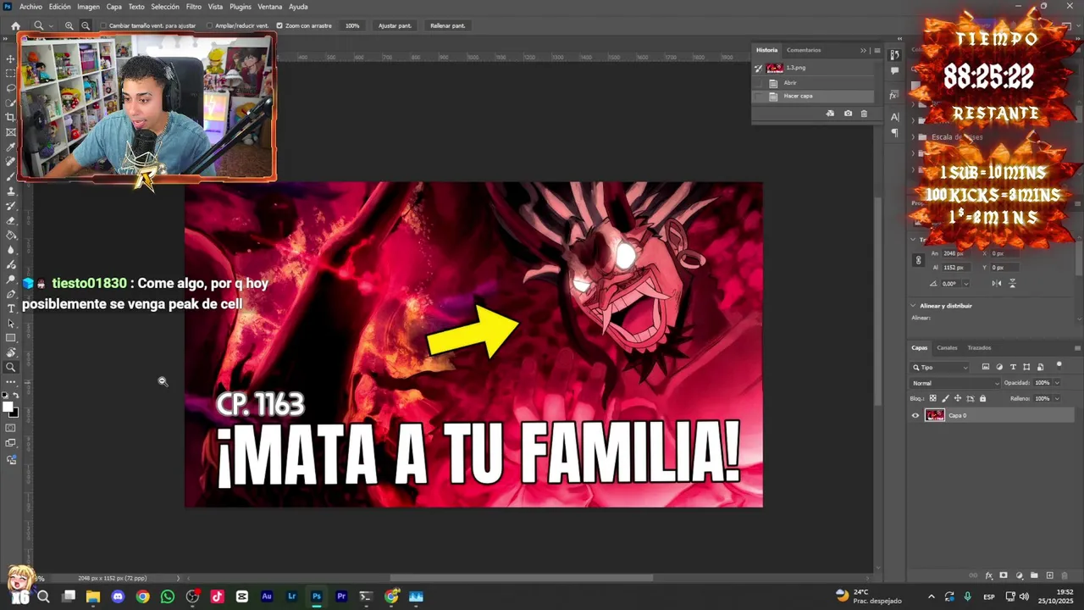This screenshot has height=610, width=1084.
Task: Open the Relleno dropdown arrow
Action: [1057, 398]
